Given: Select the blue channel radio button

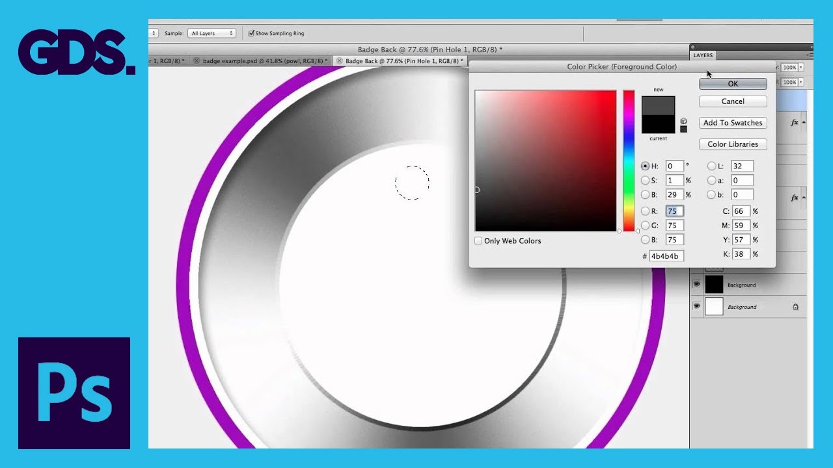Looking at the screenshot, I should point(645,240).
